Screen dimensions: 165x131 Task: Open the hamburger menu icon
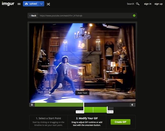click(x=19, y=4)
